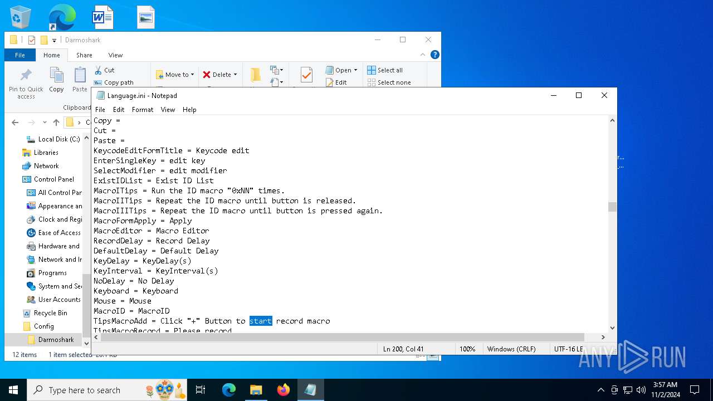Click Select none in Explorer ribbon
The height and width of the screenshot is (401, 713).
389,82
